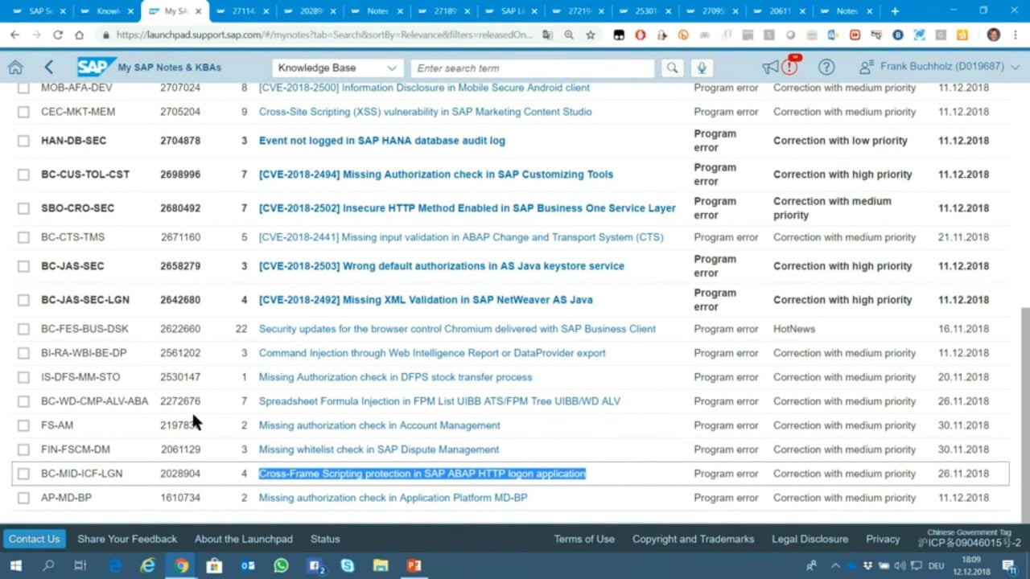1030x579 pixels.
Task: Open a new browser tab
Action: coord(895,11)
